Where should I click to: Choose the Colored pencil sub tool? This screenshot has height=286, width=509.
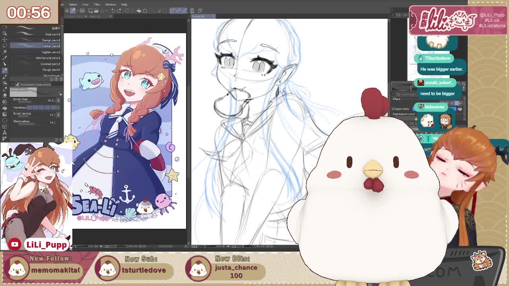(x=35, y=64)
